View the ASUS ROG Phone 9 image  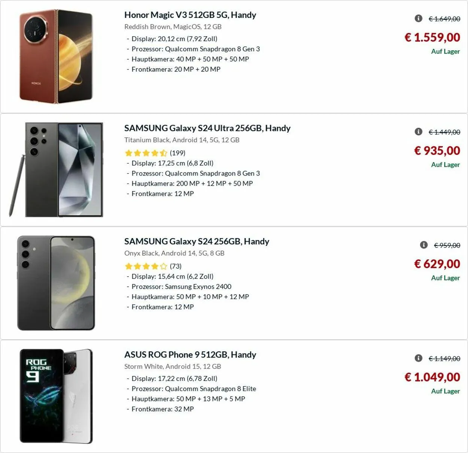point(56,396)
